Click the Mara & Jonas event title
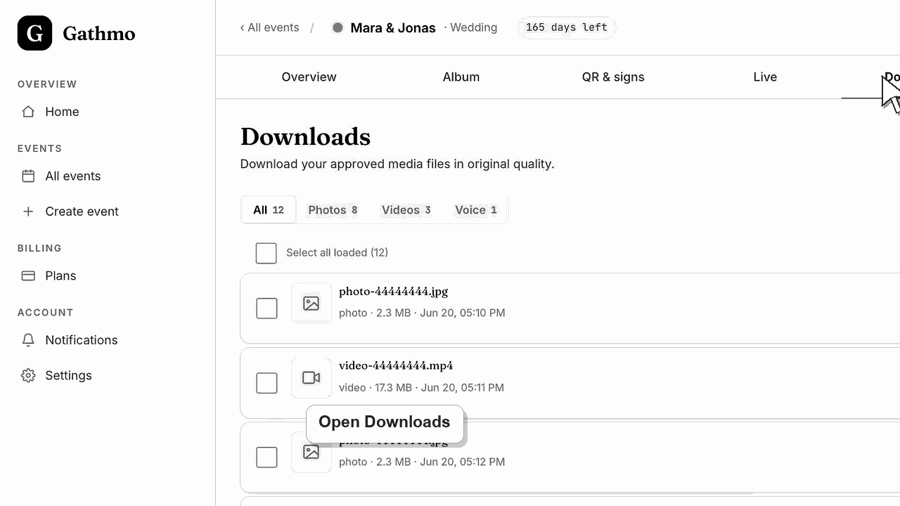The image size is (900, 506). tap(393, 28)
